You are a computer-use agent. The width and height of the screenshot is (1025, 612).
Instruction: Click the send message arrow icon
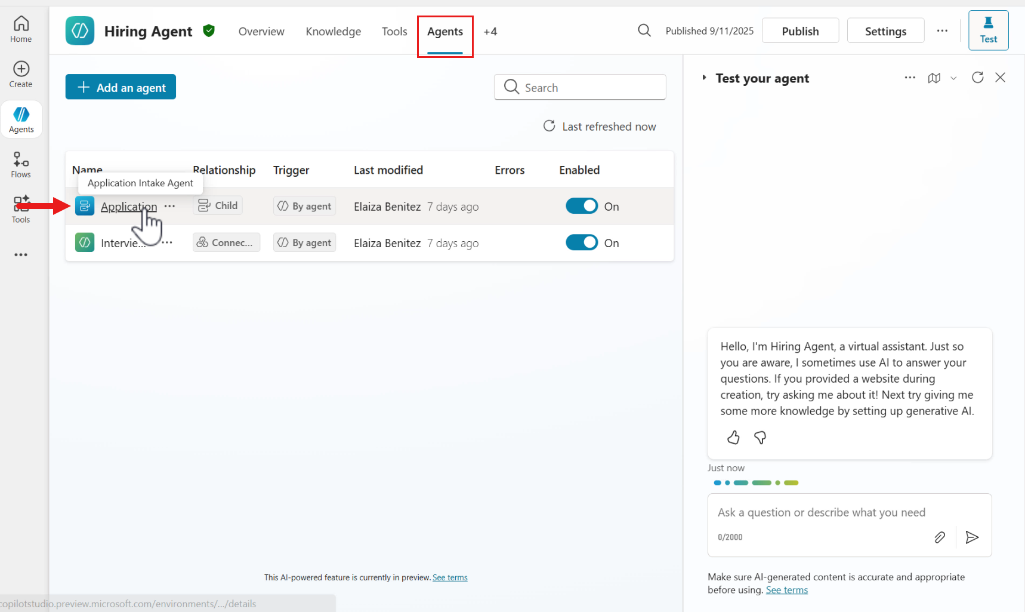(972, 537)
